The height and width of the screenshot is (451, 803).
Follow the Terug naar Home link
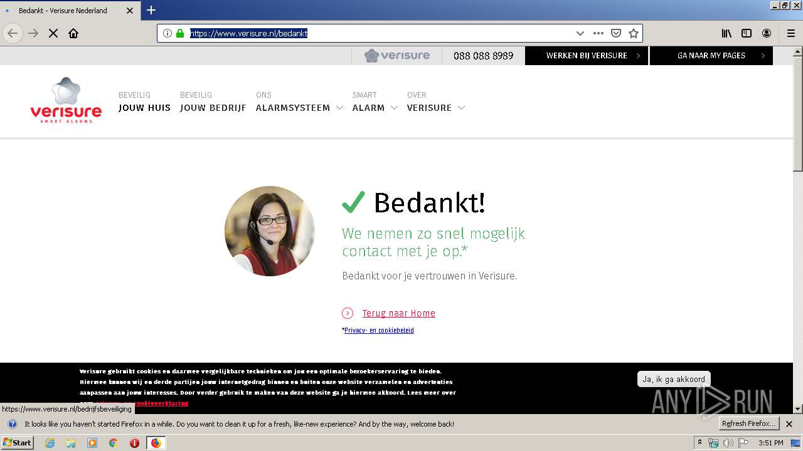pos(398,313)
